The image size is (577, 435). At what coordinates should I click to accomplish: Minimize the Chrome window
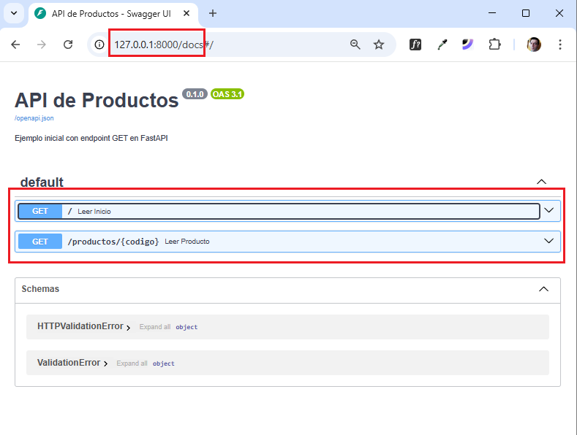point(492,13)
